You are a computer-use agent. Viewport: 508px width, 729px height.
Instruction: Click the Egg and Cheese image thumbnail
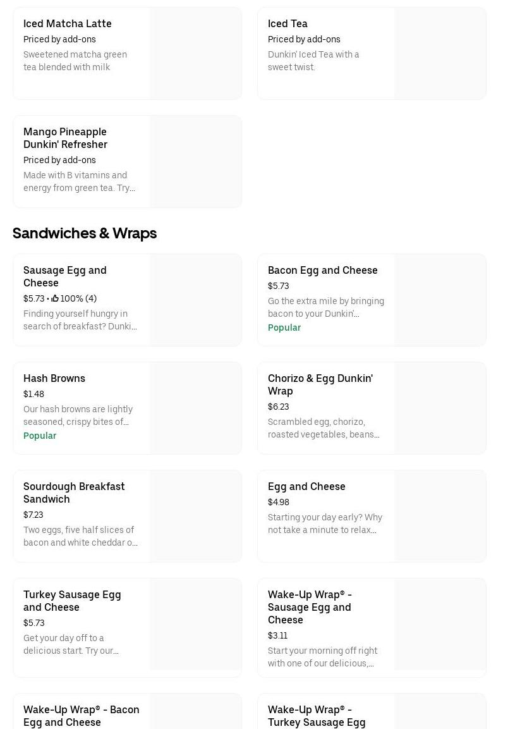pyautogui.click(x=440, y=517)
